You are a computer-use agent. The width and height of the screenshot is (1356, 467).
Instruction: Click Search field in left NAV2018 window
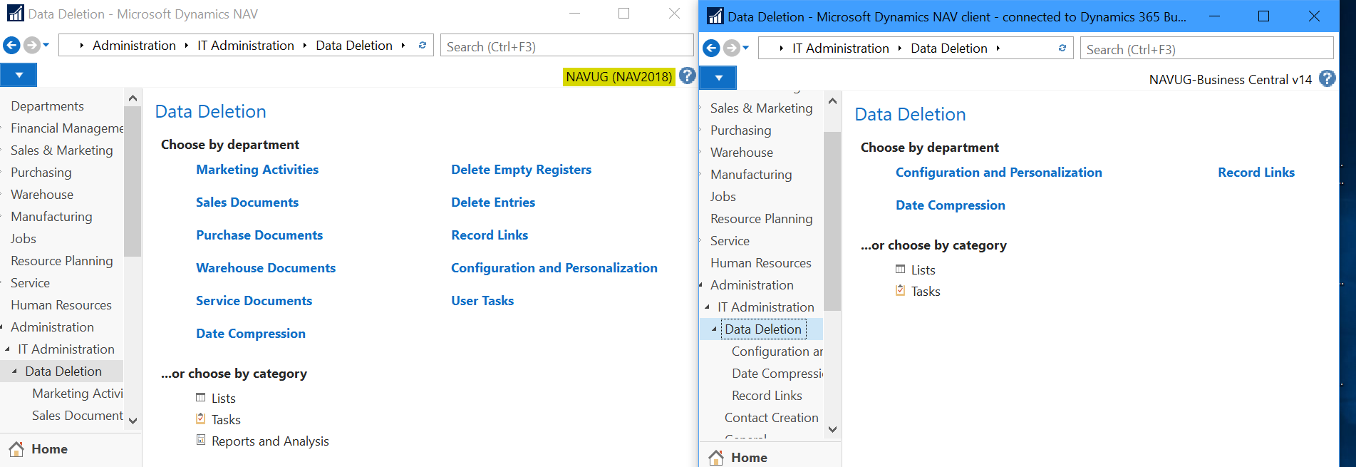coord(566,46)
